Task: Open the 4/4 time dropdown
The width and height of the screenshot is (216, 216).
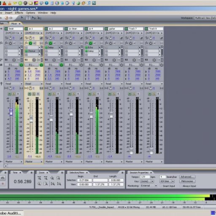Action: [x=167, y=181]
